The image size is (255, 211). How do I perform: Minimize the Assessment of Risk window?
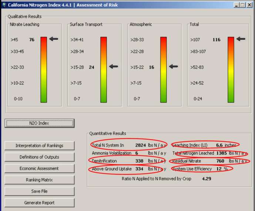(236, 5)
